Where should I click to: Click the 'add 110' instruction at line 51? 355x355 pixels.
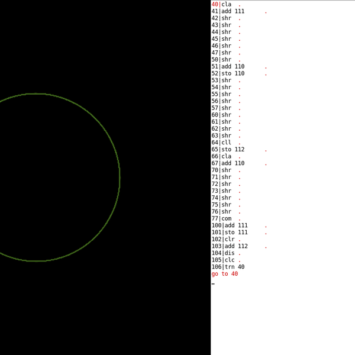tap(233, 67)
